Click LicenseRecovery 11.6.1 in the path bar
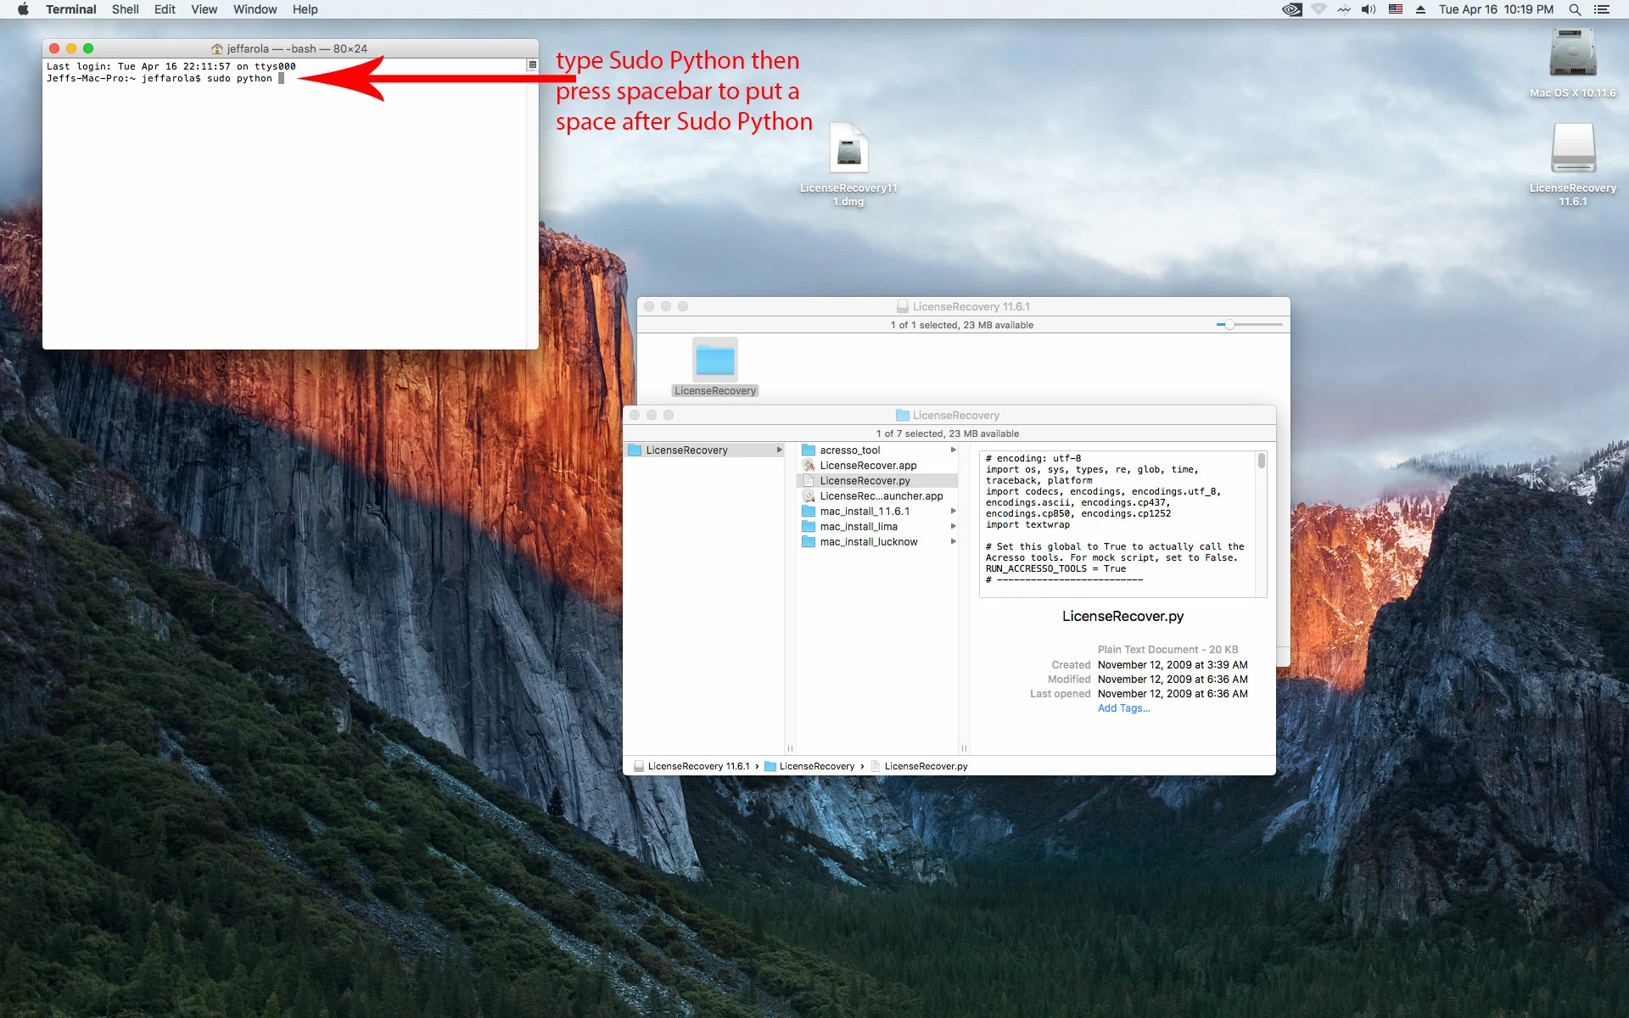This screenshot has height=1018, width=1629. 697,766
